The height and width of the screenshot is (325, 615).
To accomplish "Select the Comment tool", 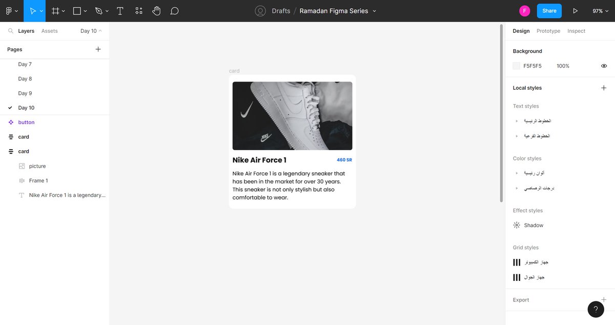I will (174, 11).
